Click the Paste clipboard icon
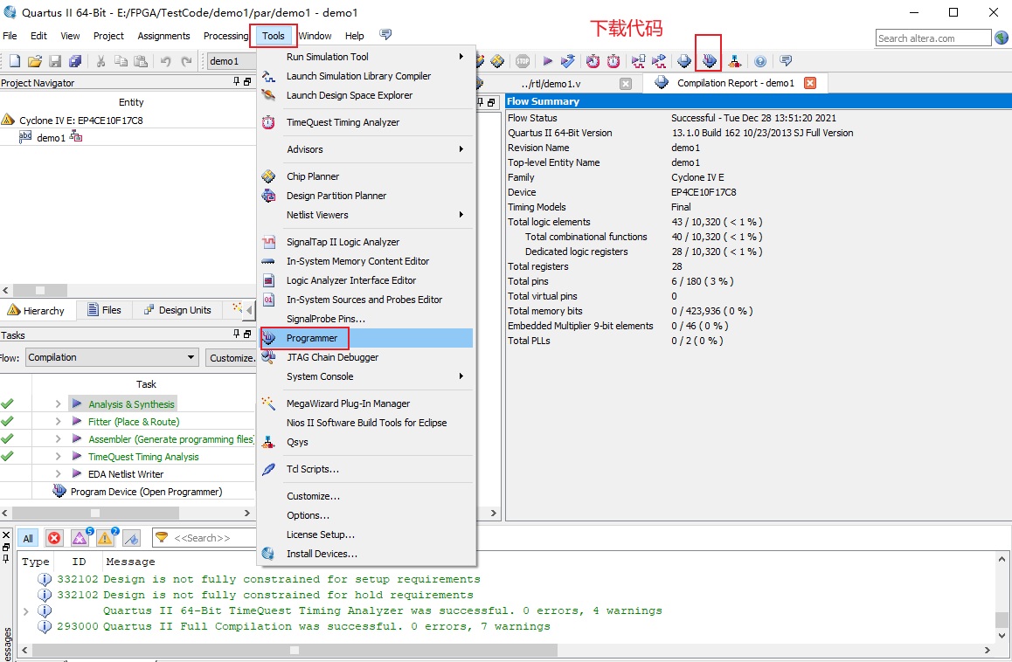Screen dimensions: 1012x662 (x=141, y=61)
